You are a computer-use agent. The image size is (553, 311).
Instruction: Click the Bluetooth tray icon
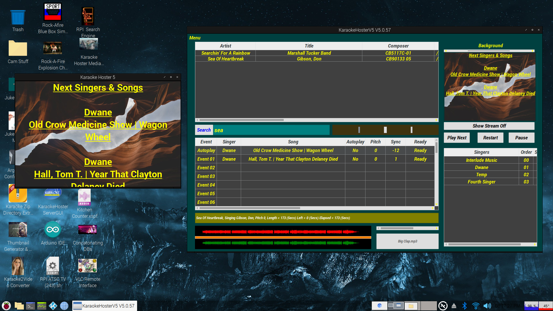click(464, 306)
